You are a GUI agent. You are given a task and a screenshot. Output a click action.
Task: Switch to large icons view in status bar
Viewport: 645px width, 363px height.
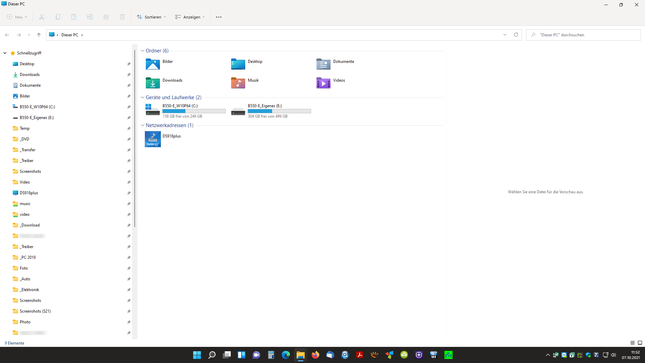(x=640, y=343)
